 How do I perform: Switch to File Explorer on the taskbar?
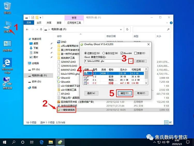(x=51, y=142)
